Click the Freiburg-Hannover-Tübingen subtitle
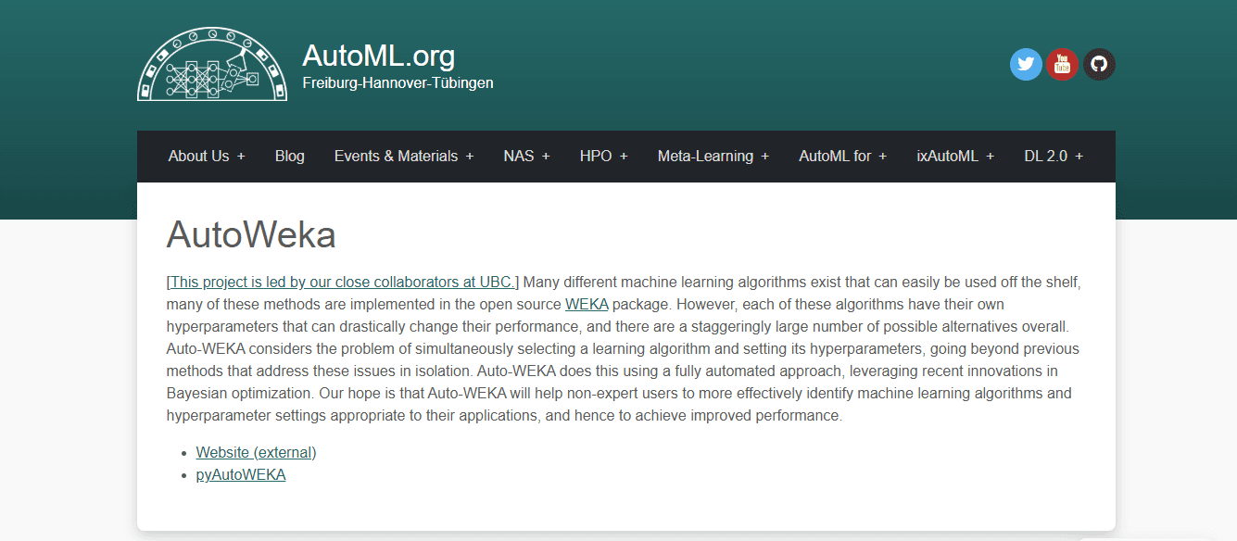Screen dimensions: 1237x541 pyautogui.click(x=398, y=82)
